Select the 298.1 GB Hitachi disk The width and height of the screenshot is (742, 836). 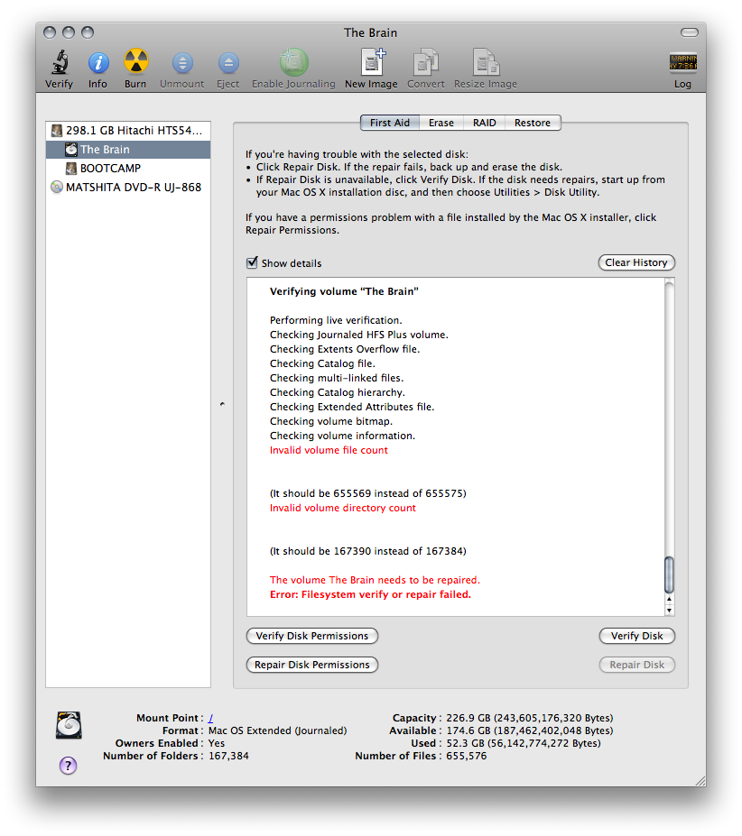click(x=128, y=131)
